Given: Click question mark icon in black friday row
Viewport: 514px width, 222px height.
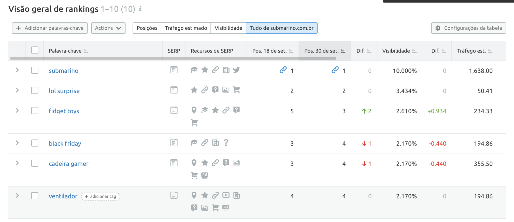Looking at the screenshot, I should (226, 143).
